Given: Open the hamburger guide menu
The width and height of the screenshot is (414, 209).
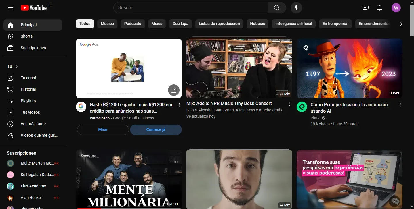Looking at the screenshot, I should coord(10,8).
